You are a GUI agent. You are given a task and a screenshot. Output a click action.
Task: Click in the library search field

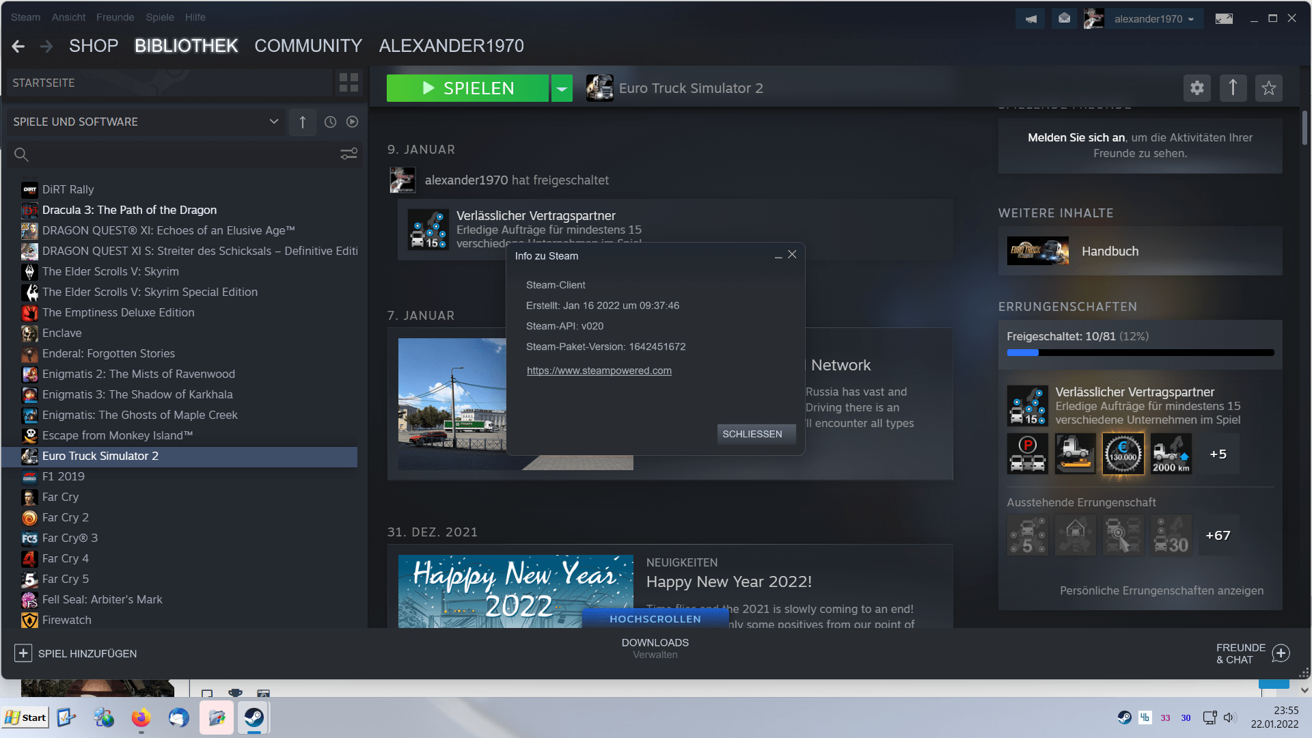tap(183, 154)
